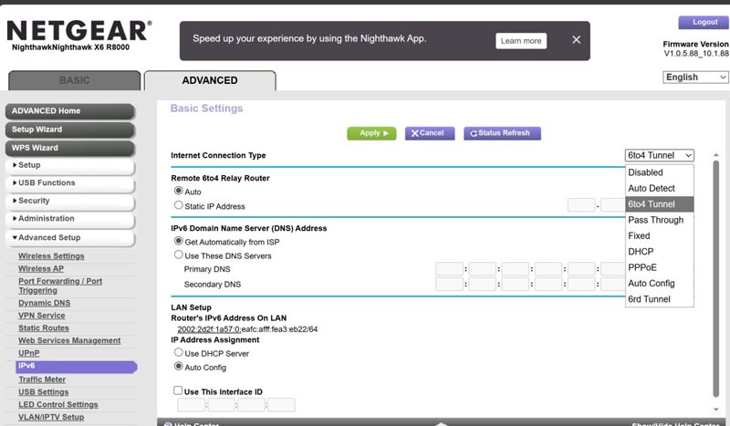Viewport: 730px width, 426px height.
Task: Open Wireless AP link
Action: pyautogui.click(x=41, y=268)
